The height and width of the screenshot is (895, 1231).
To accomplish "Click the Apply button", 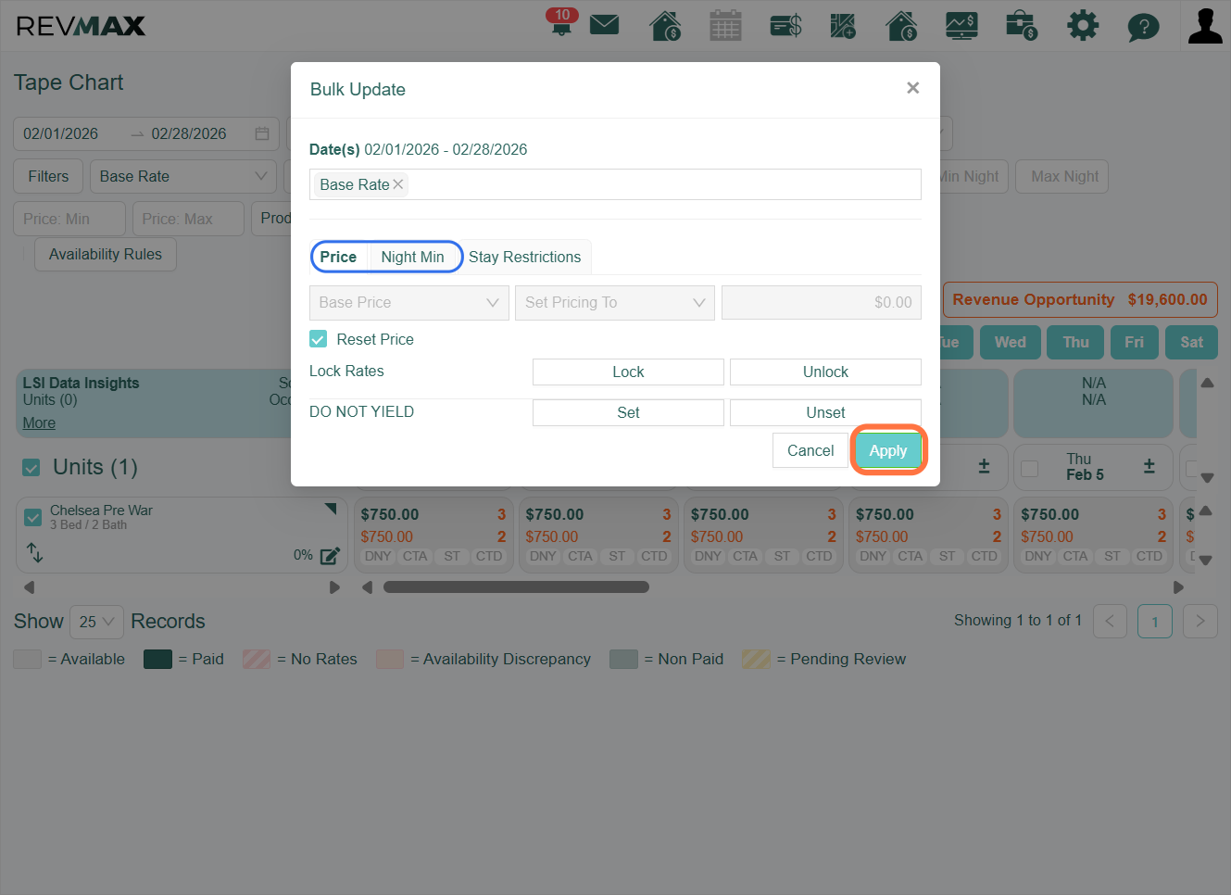I will (888, 450).
